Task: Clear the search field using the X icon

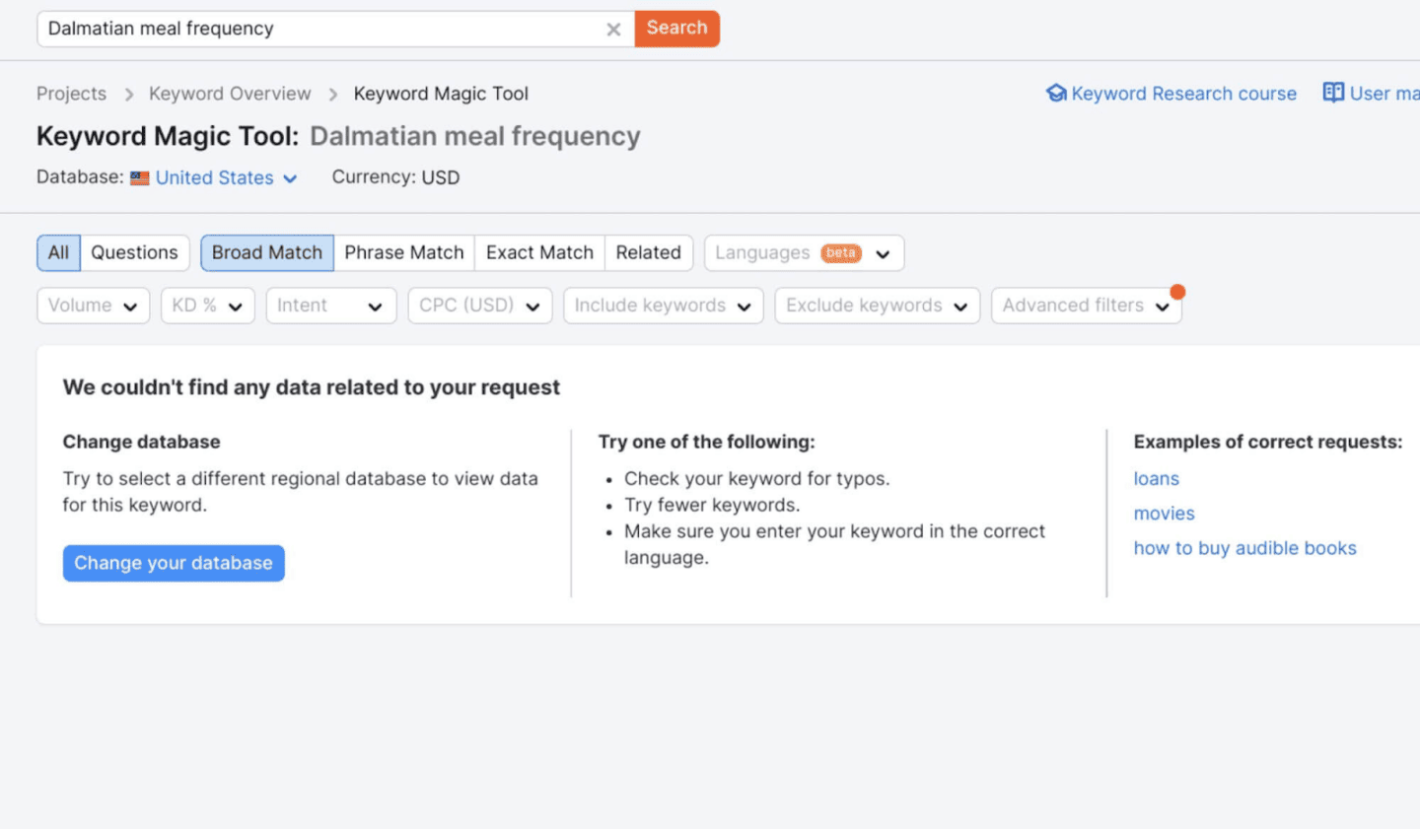Action: (x=613, y=29)
